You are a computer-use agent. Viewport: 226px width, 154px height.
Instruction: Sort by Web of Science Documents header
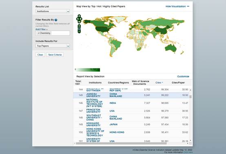[140, 83]
